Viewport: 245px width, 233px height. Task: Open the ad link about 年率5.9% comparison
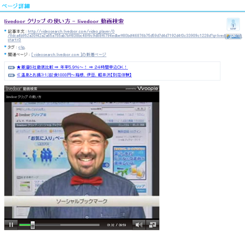[x=72, y=68]
